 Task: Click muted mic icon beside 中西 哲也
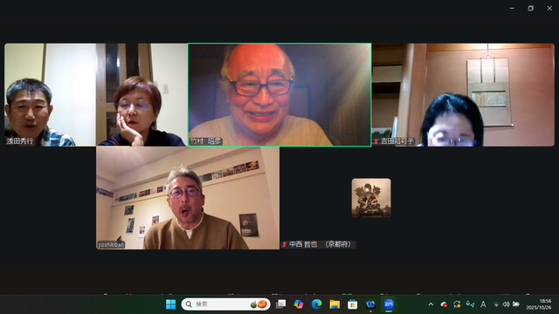click(x=285, y=244)
